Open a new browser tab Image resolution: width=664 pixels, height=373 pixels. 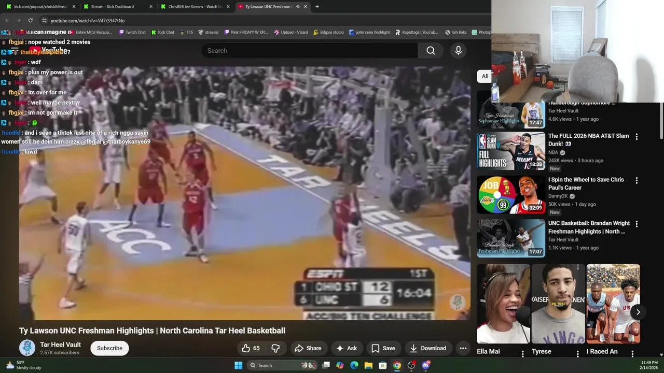point(317,6)
